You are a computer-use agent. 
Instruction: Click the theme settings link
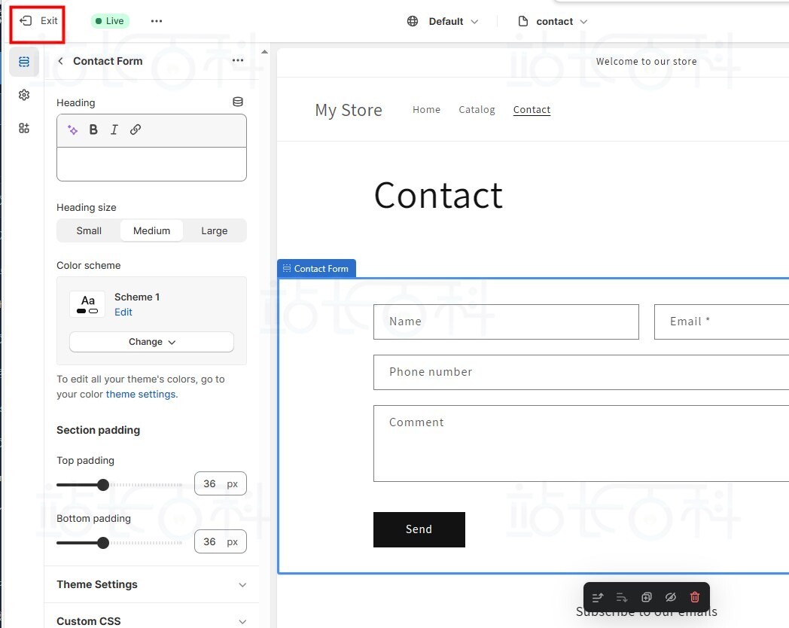141,394
